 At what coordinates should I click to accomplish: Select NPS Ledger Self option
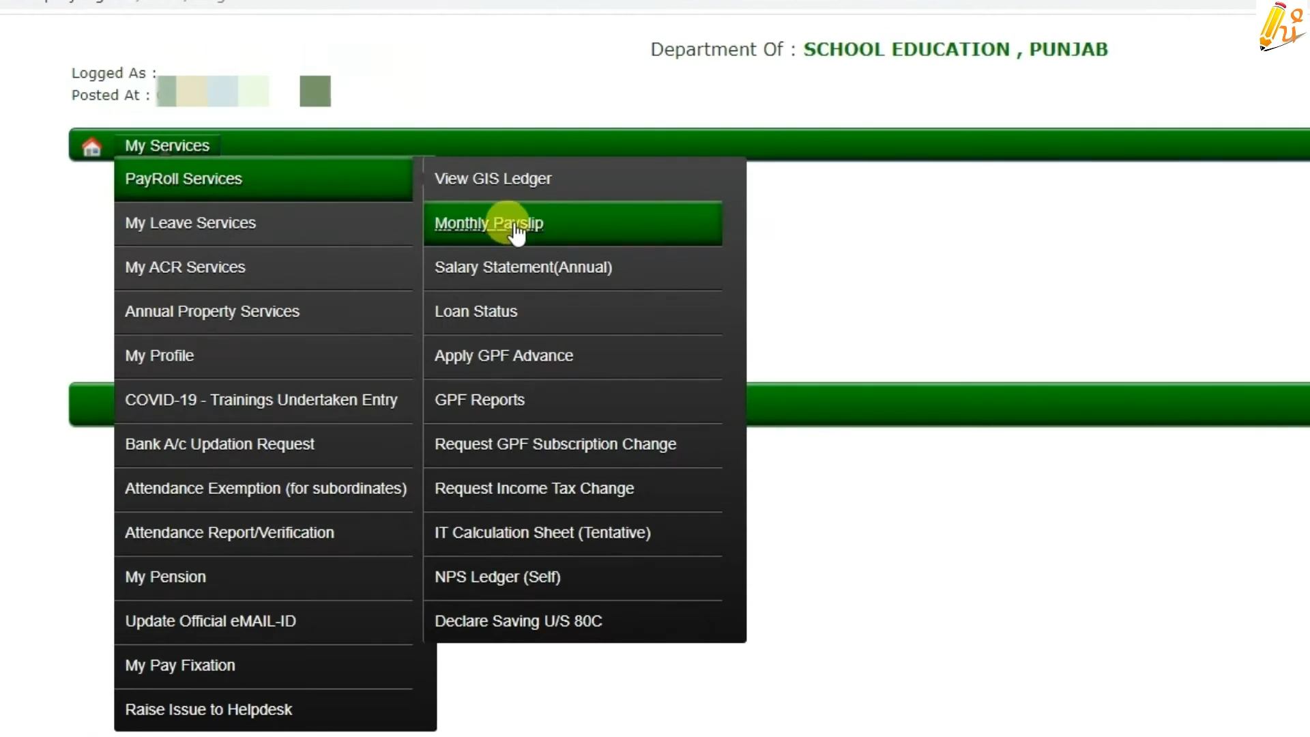(x=497, y=577)
